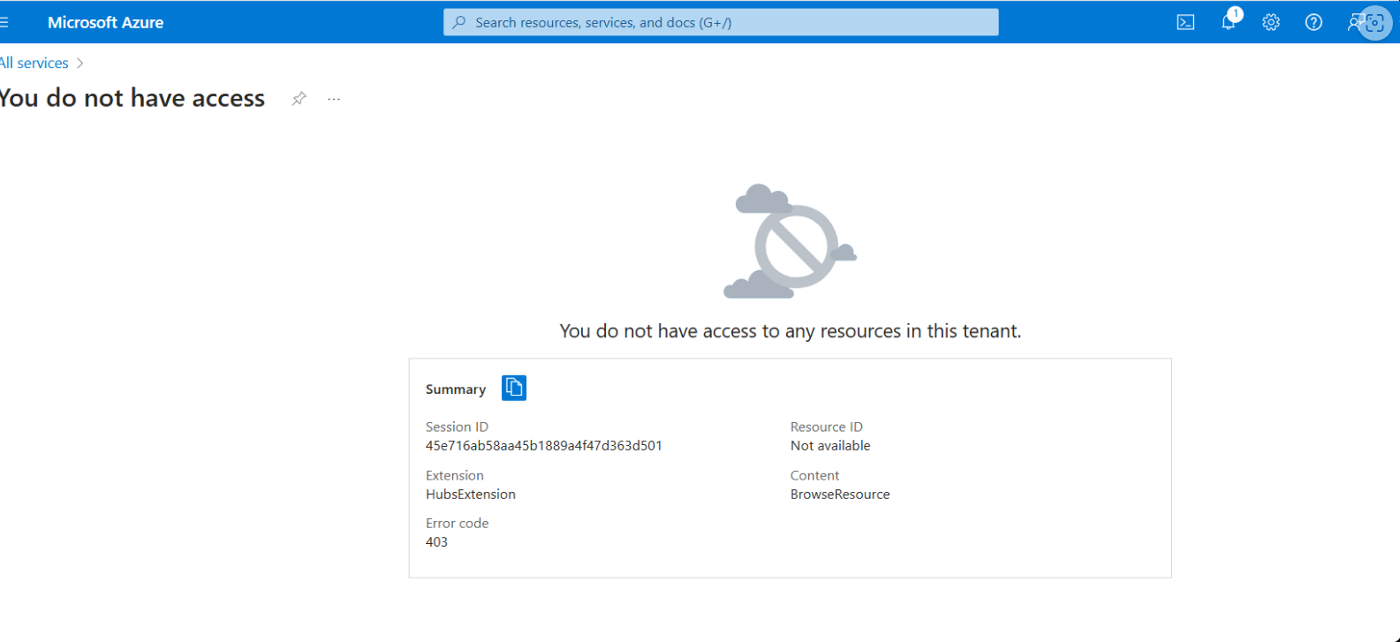The height and width of the screenshot is (642, 1400).
Task: Focus the search resources, services, and docs box
Action: (721, 23)
